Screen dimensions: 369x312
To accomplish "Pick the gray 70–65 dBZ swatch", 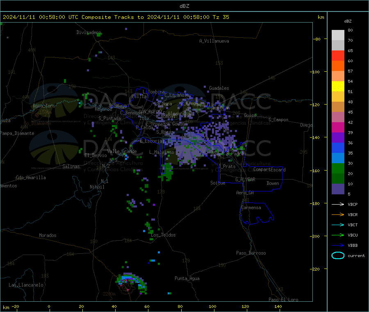I will click(x=338, y=46).
